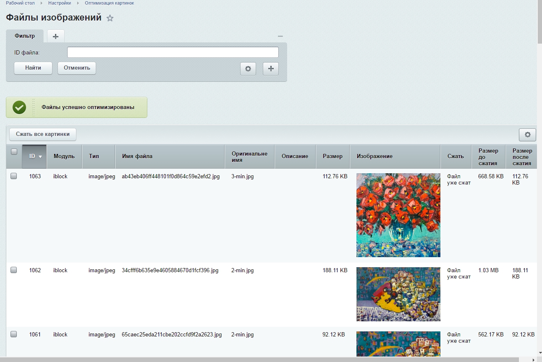This screenshot has height=362, width=542.
Task: Switch to the Фильтр tab
Action: click(x=25, y=36)
